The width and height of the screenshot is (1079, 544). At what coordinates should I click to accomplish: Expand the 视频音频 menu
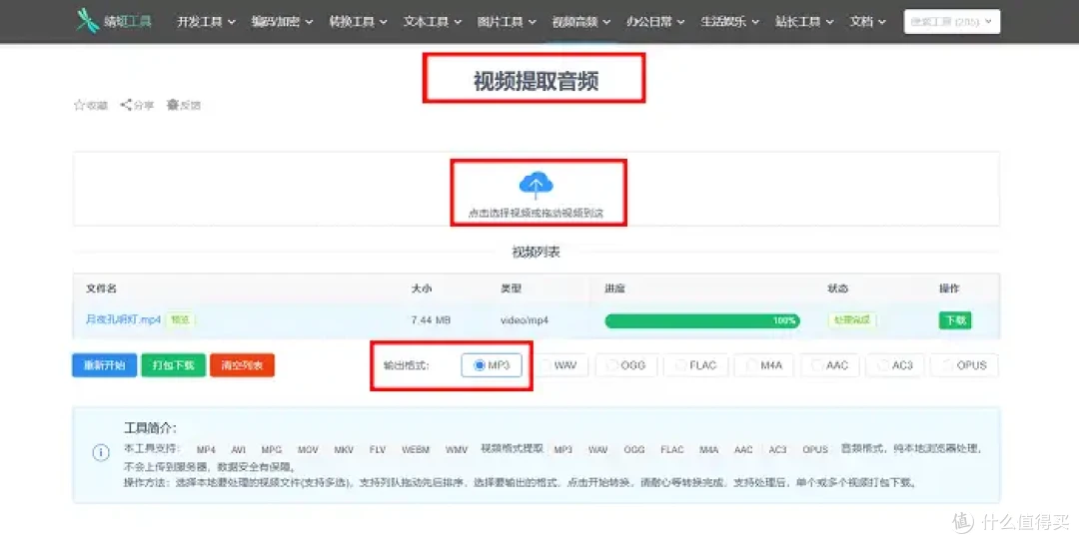[580, 21]
